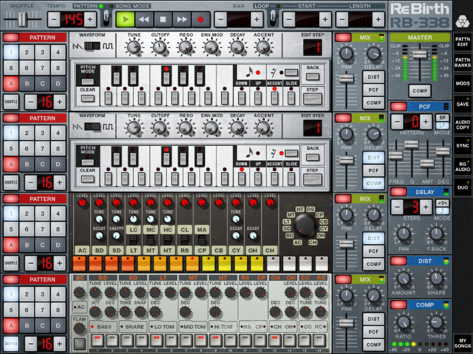Enable DIST on the first synth mixer
The image size is (473, 354).
[x=374, y=77]
